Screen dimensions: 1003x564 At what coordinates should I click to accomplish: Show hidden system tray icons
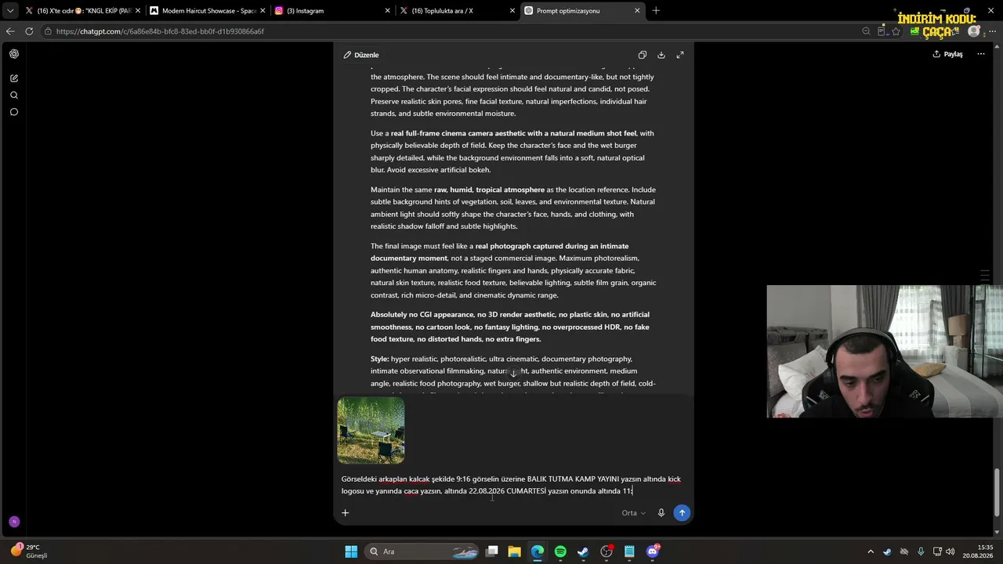coord(870,551)
